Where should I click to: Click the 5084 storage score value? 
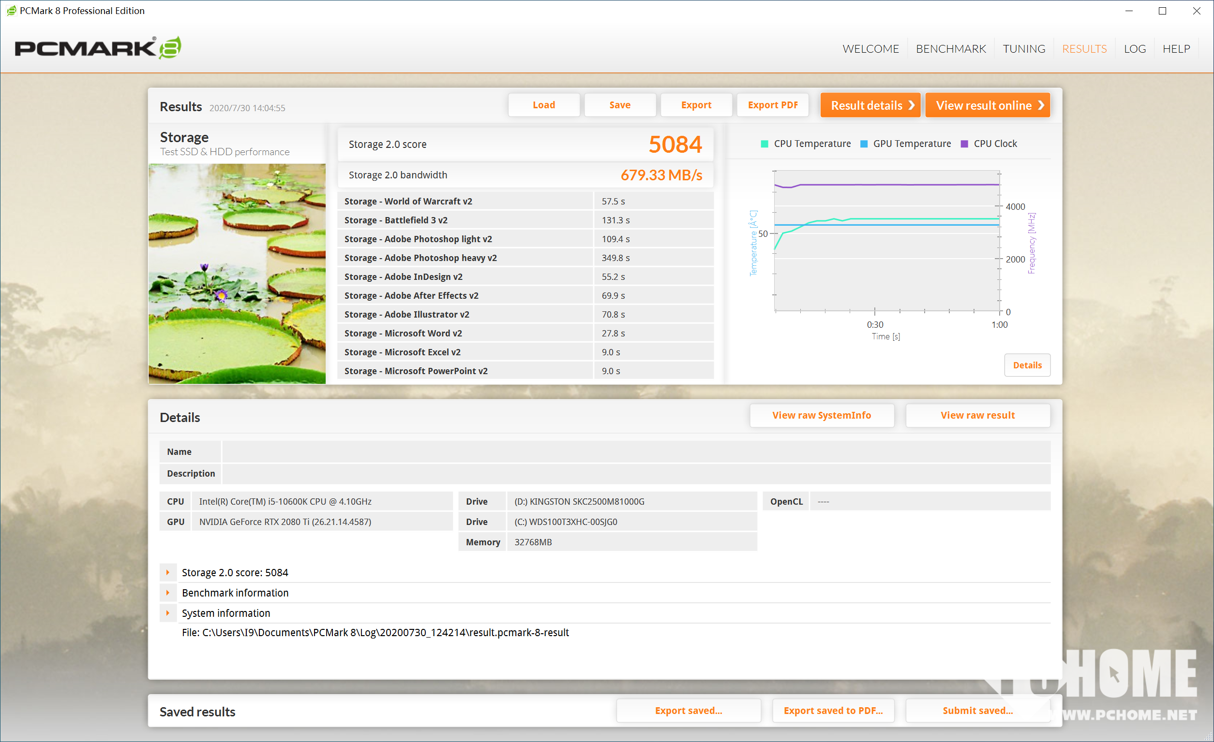[674, 144]
